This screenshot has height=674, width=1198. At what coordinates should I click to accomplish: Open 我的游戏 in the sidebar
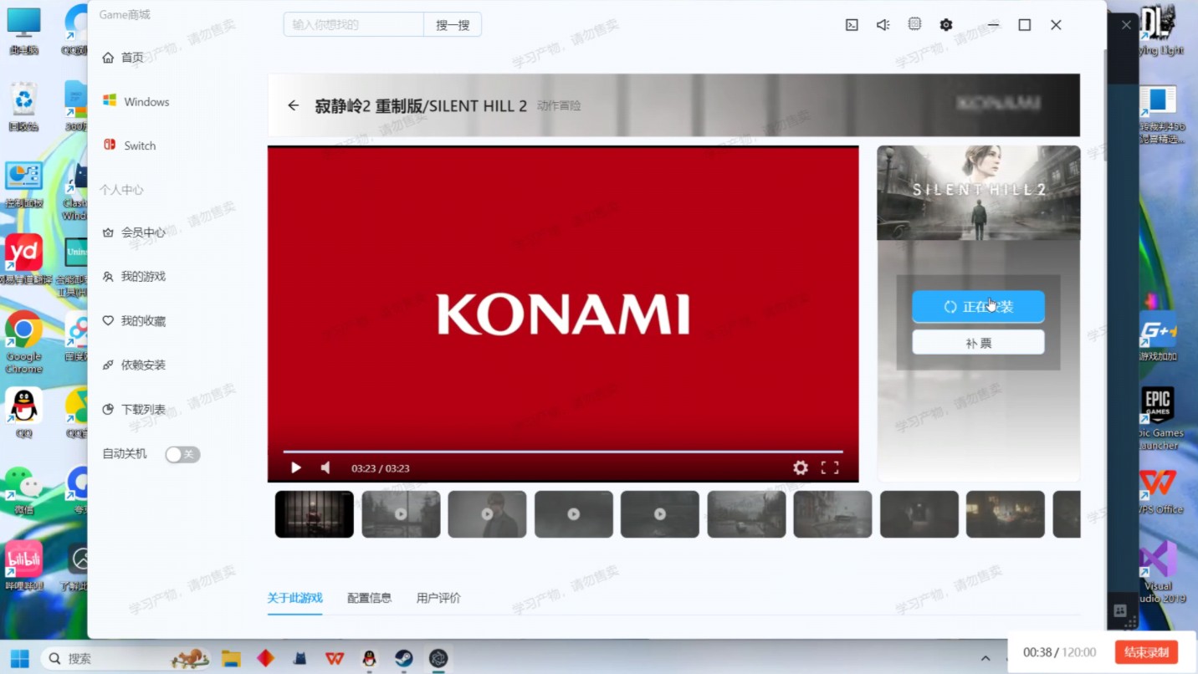tap(134, 277)
